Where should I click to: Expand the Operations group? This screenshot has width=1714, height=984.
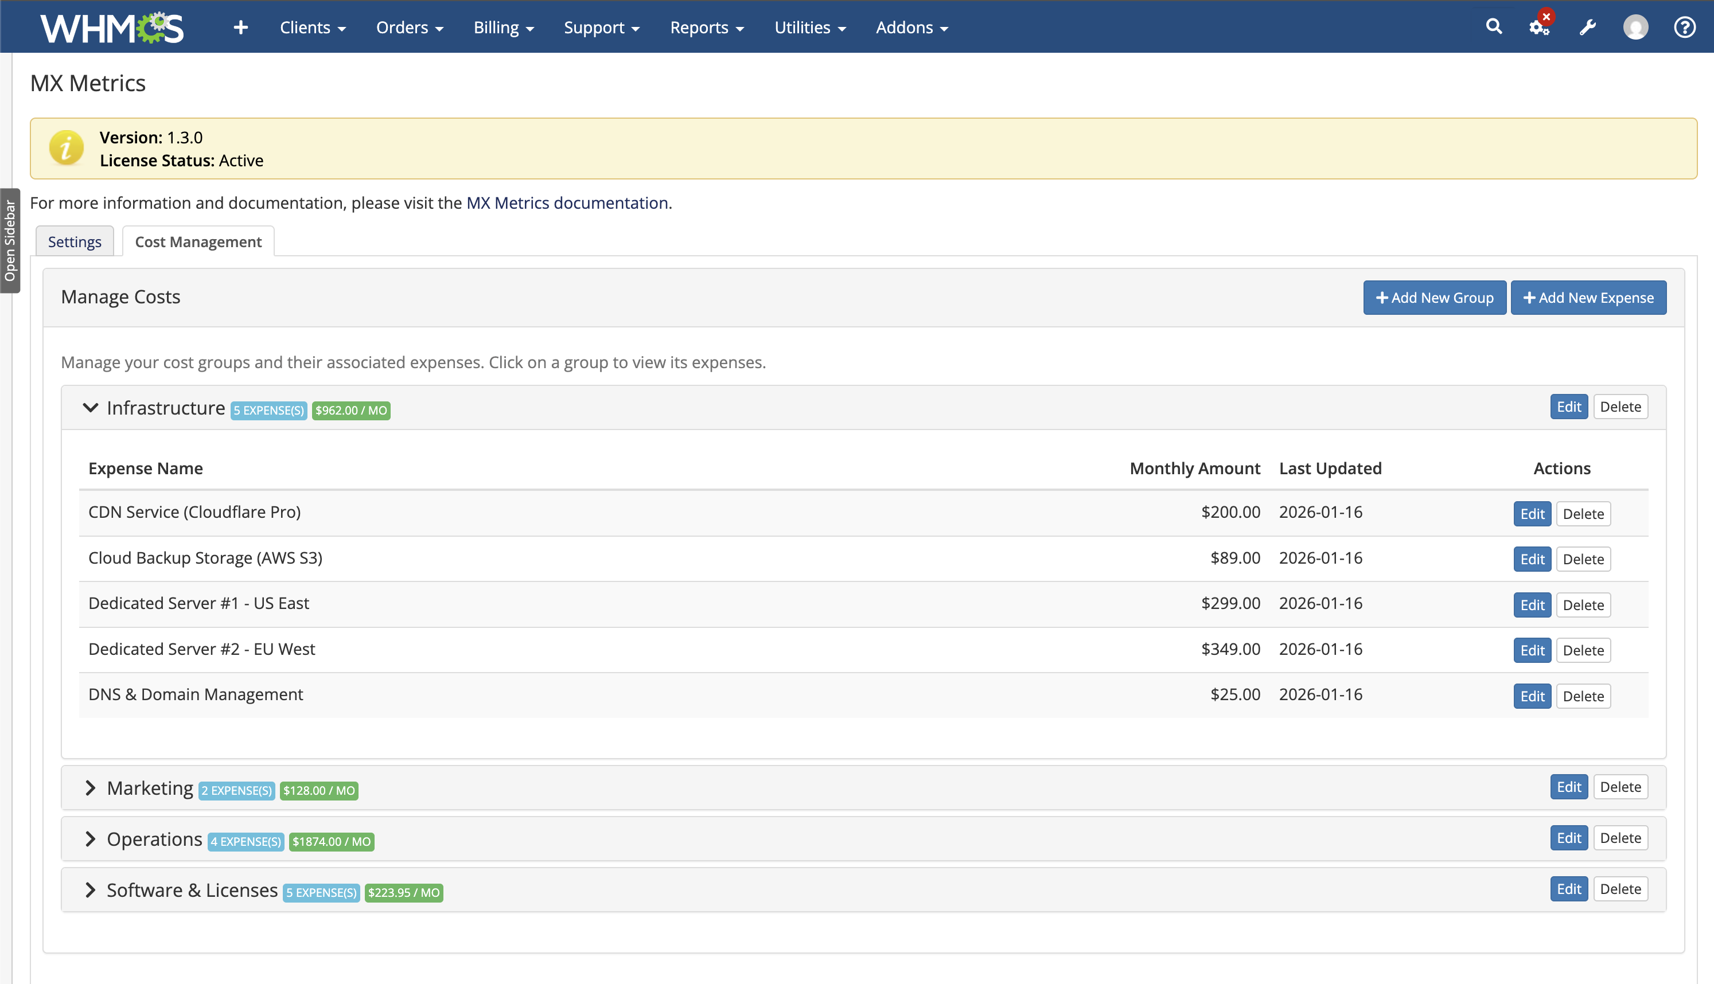tap(91, 839)
